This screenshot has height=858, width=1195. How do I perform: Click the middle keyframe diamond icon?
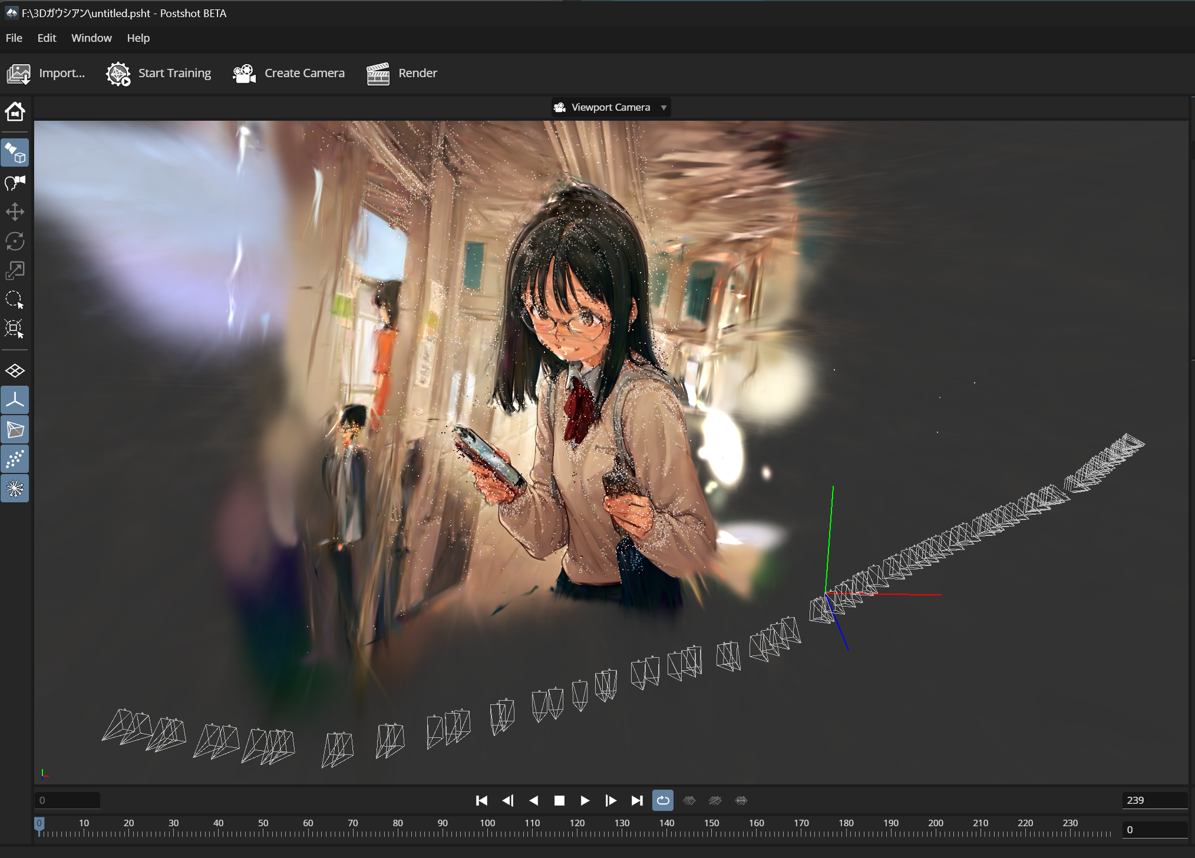pyautogui.click(x=715, y=801)
